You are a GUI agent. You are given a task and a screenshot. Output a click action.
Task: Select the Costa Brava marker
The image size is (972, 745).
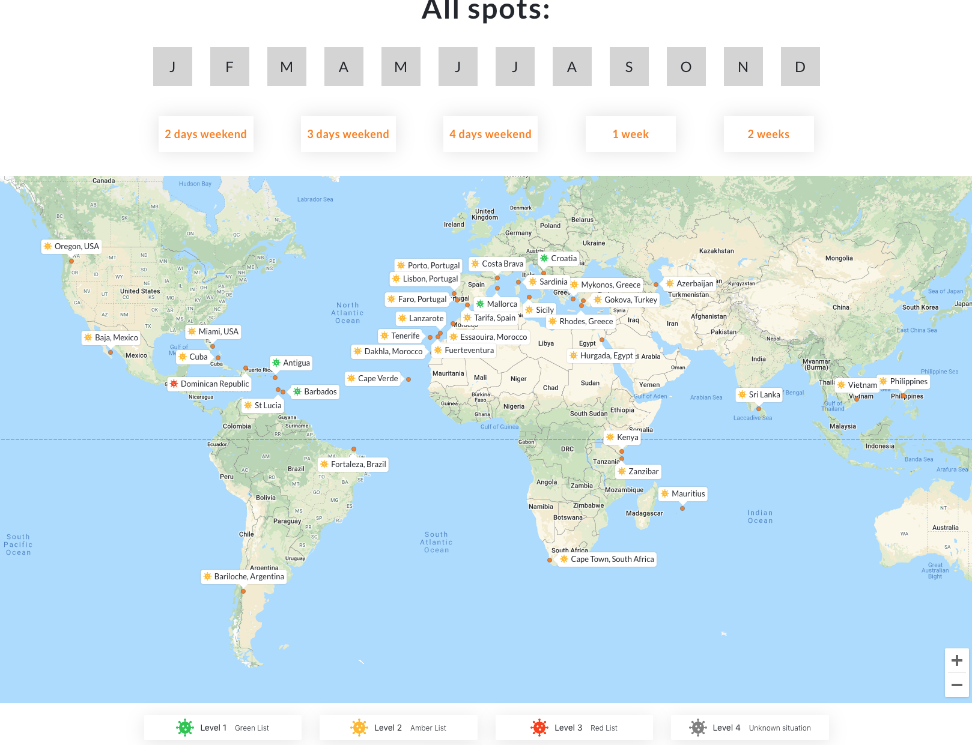(x=497, y=264)
